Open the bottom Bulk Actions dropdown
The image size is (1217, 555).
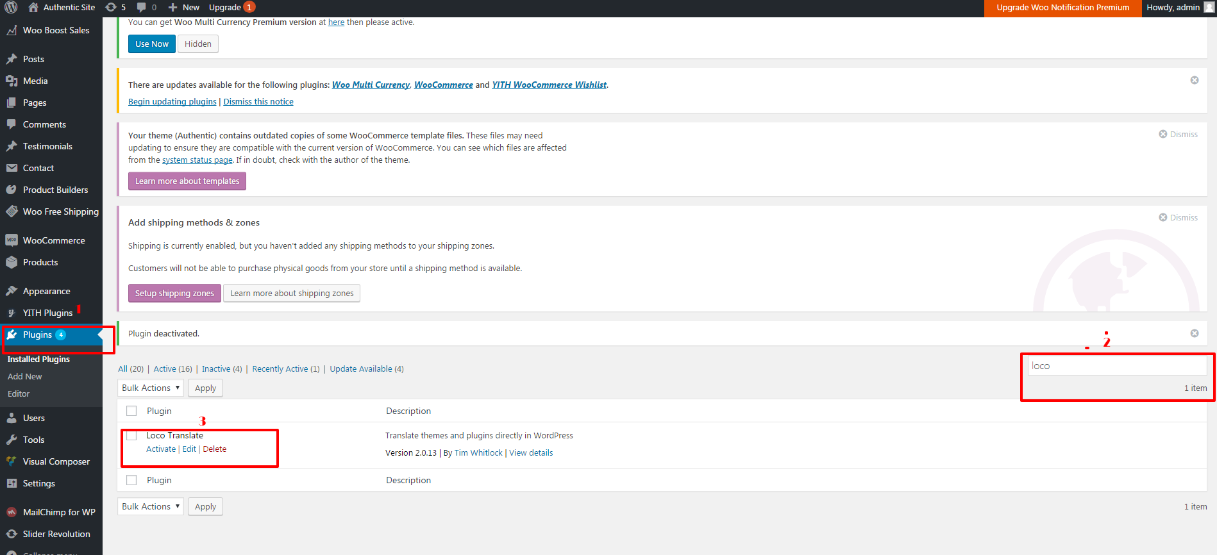tap(151, 506)
